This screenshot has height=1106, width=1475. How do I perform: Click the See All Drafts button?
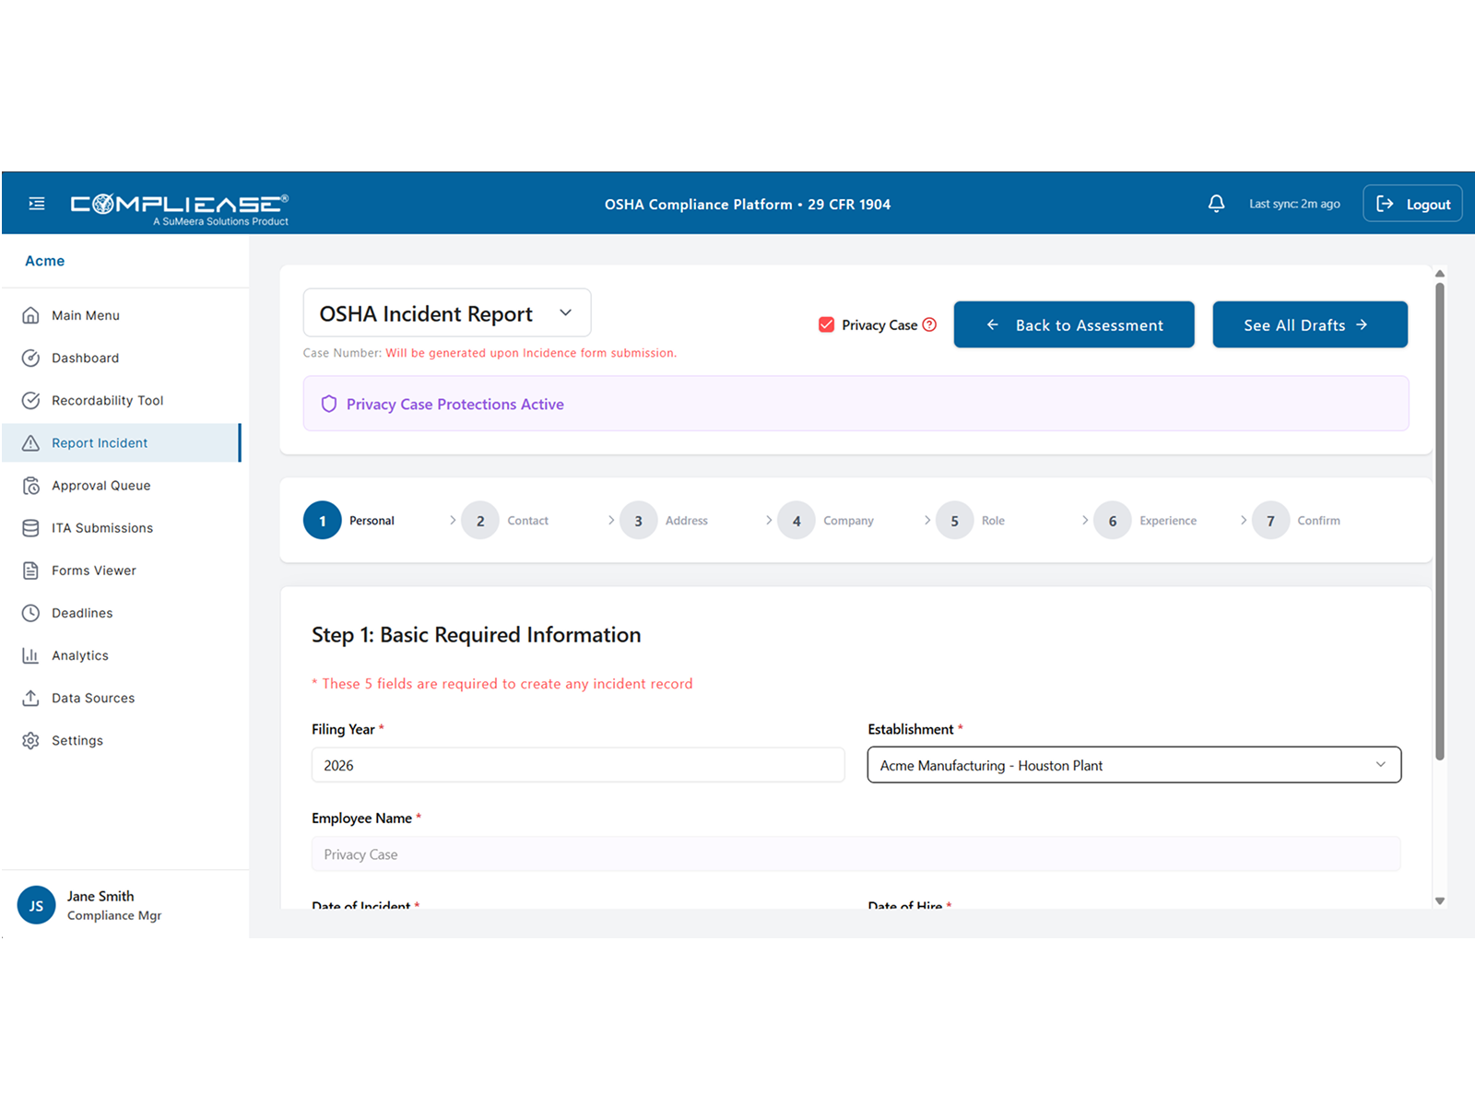(x=1309, y=324)
